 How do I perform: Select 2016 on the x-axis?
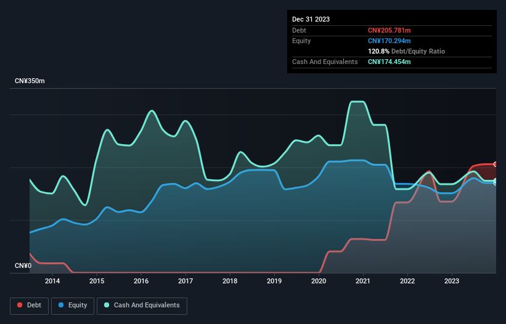coord(141,281)
